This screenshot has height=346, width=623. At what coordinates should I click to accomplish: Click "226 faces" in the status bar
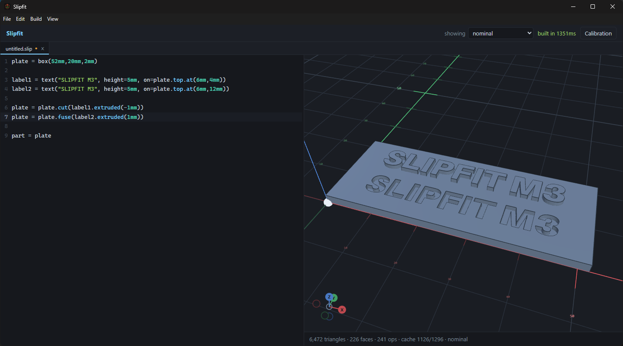pos(361,340)
